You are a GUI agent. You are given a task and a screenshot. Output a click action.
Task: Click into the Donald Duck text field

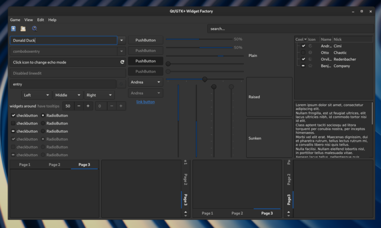pyautogui.click(x=64, y=40)
